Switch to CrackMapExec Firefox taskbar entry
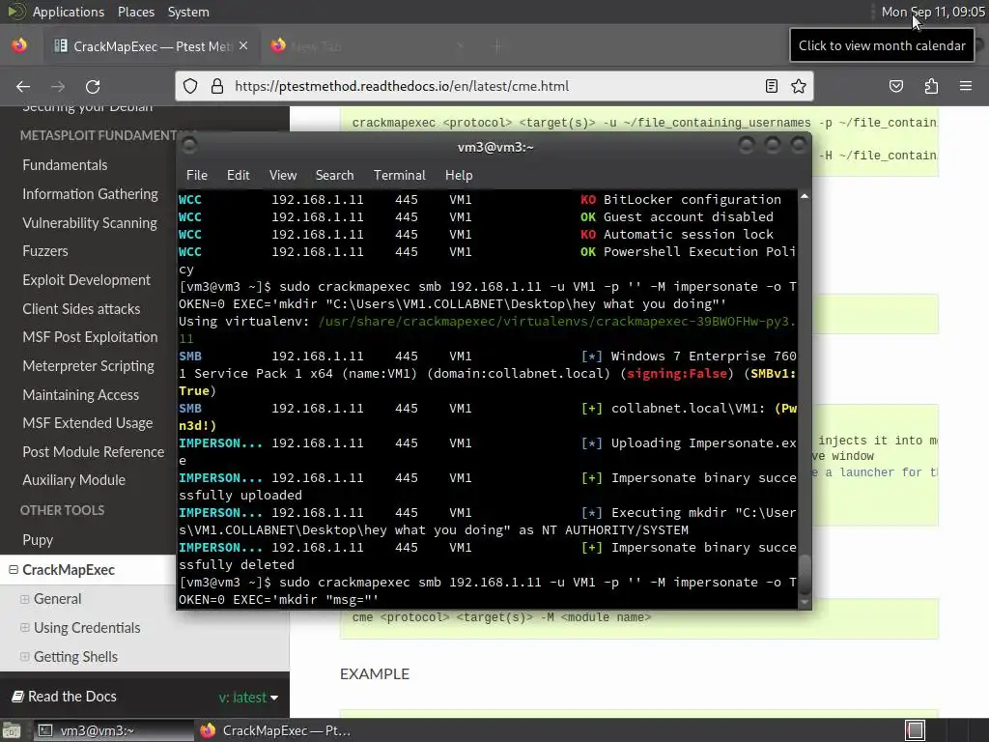Screen dimensions: 989x742 click(x=275, y=730)
